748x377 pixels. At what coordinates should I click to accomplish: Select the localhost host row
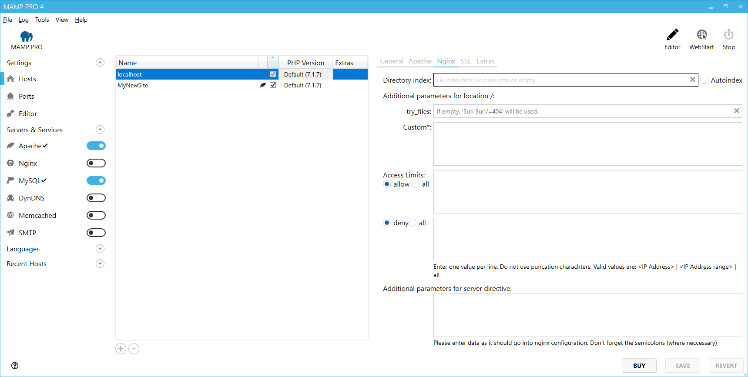242,74
